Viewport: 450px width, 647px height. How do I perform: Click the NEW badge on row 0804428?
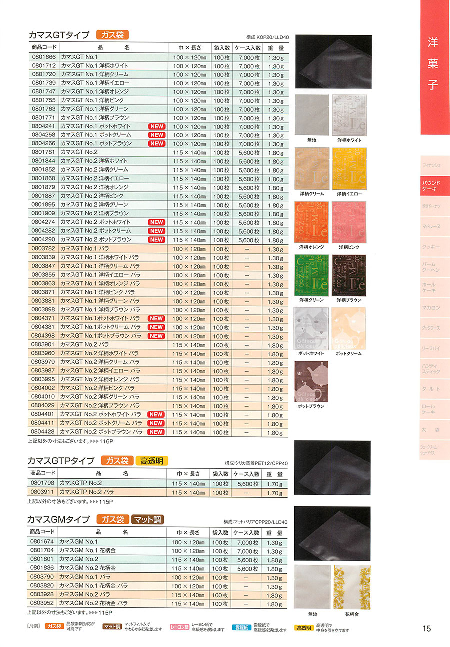click(x=157, y=432)
